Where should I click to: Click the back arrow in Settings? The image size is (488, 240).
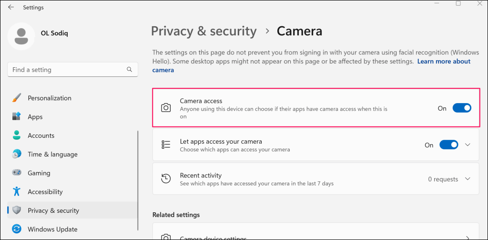pyautogui.click(x=11, y=7)
